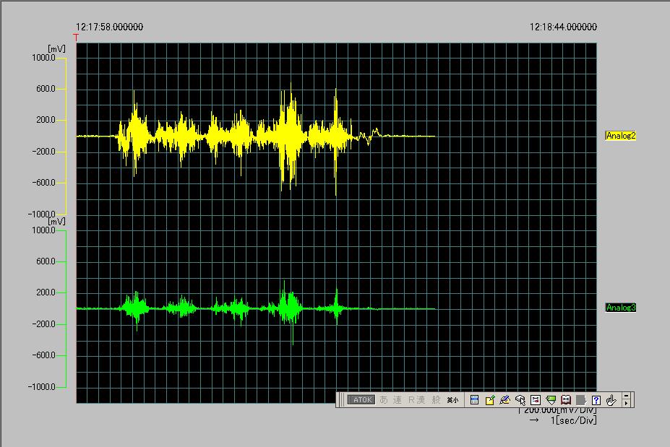Click the red T trigger marker
Screen dimensions: 670x447
tap(76, 38)
